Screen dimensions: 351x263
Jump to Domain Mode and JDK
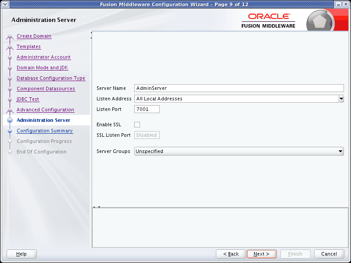point(42,68)
